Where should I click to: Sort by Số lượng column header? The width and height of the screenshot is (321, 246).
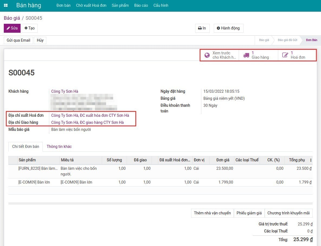[x=114, y=160]
